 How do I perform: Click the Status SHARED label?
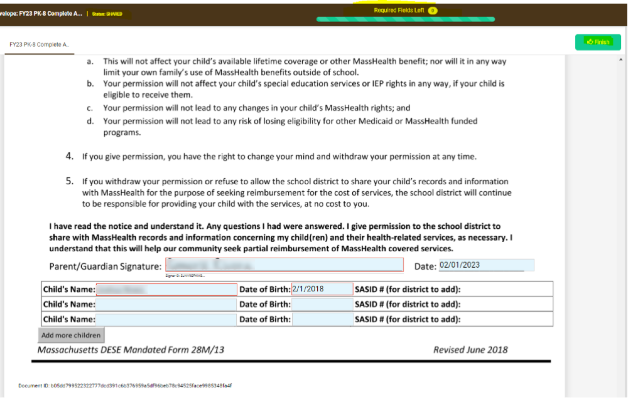(x=107, y=14)
